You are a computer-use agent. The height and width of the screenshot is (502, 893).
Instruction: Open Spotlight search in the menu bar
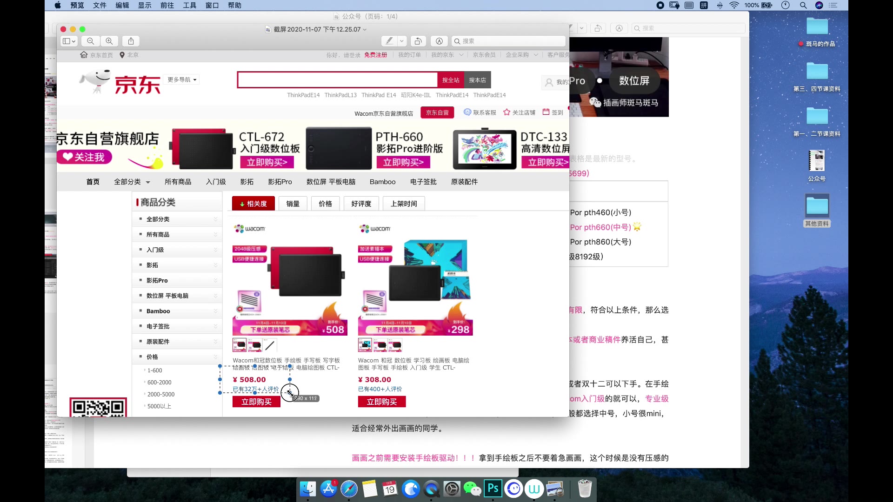point(803,5)
